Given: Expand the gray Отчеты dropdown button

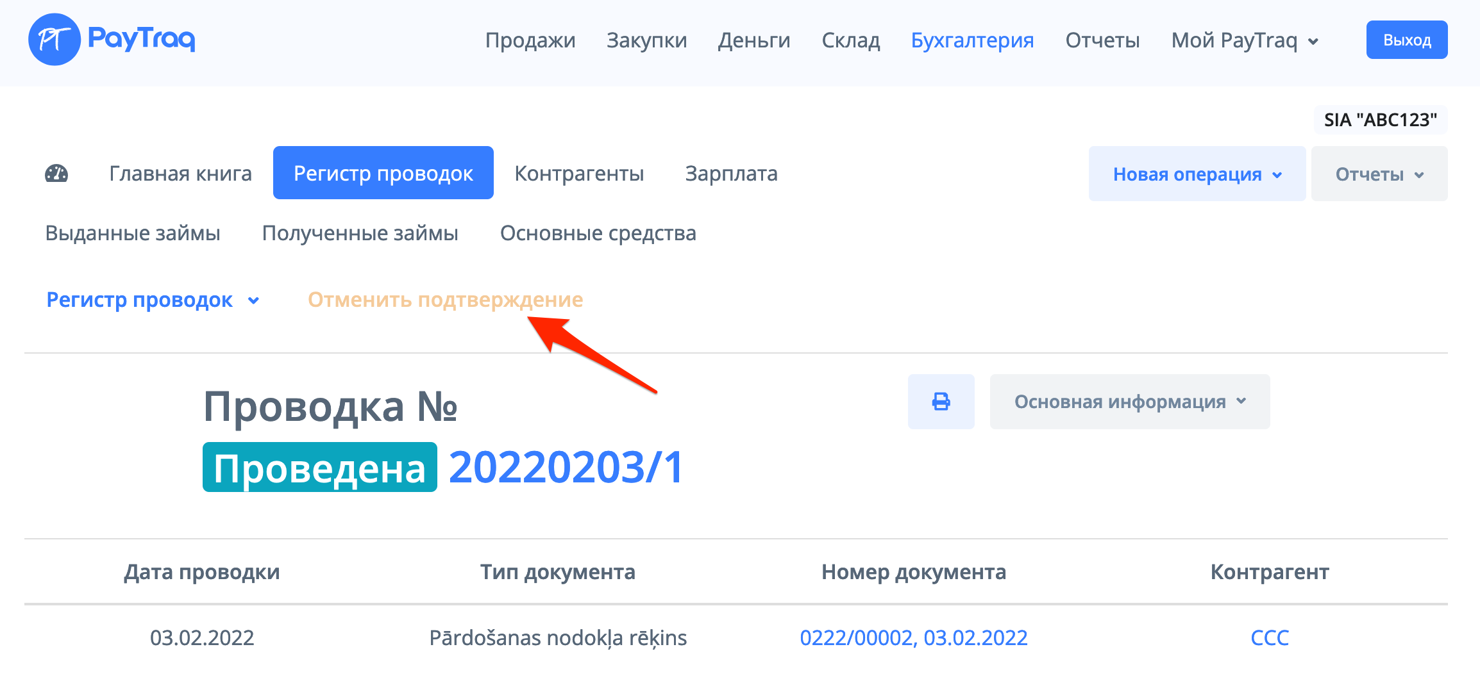Looking at the screenshot, I should [1379, 174].
